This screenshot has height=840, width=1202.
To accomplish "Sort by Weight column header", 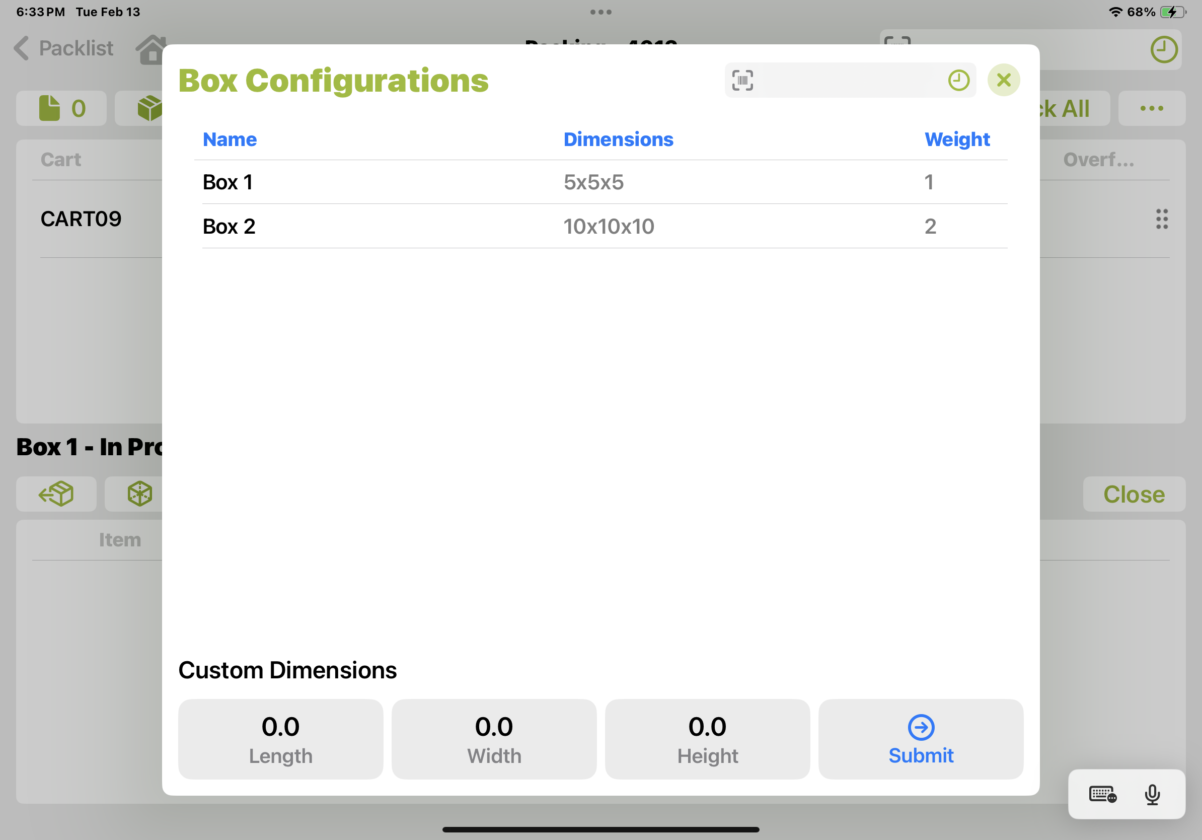I will (956, 140).
